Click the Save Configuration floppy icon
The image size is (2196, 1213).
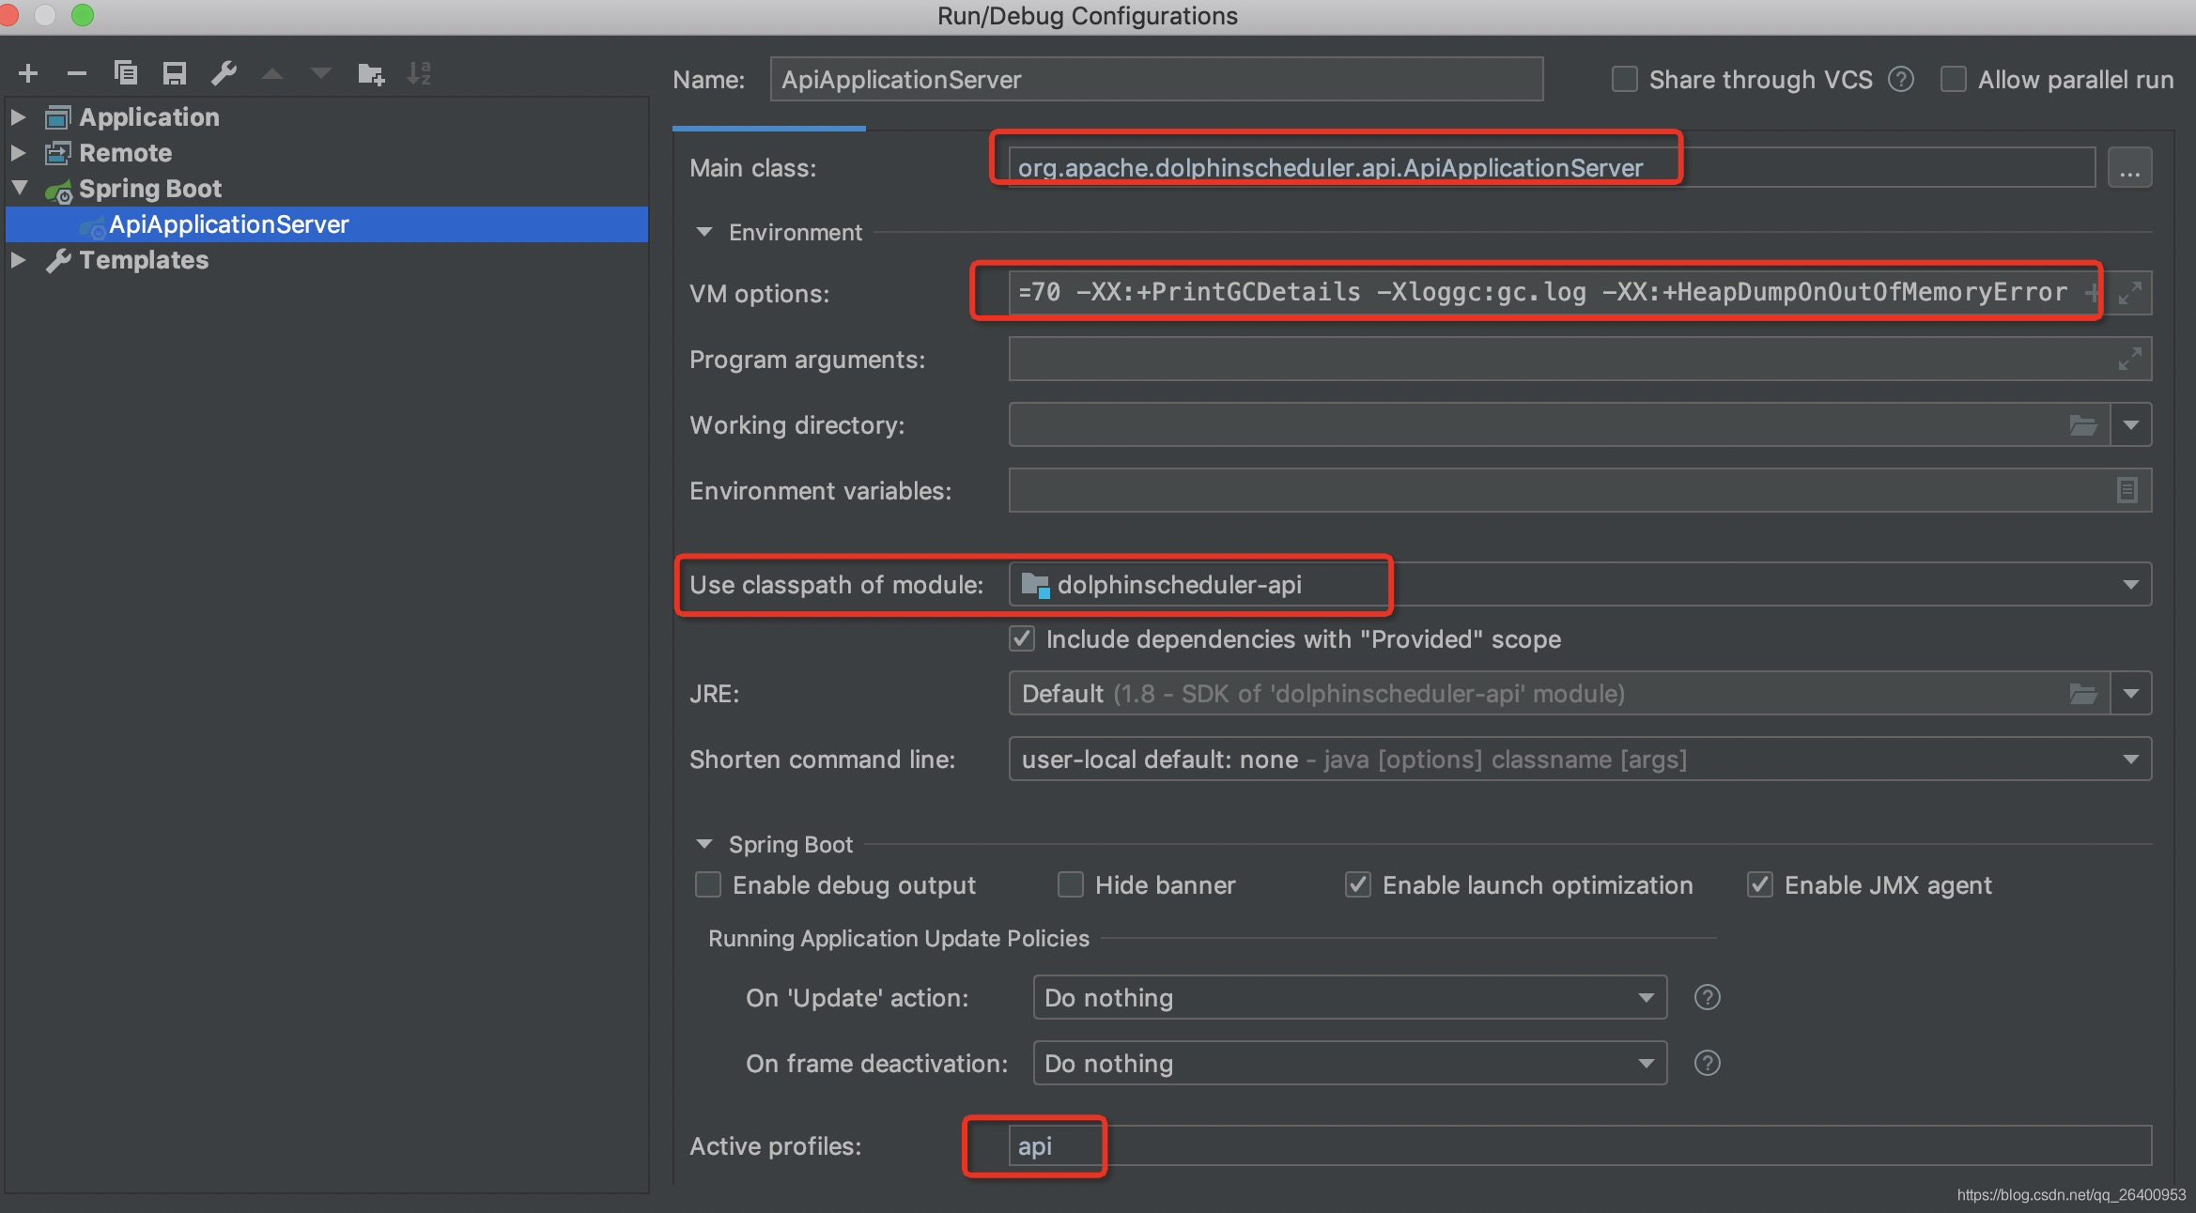pos(175,73)
